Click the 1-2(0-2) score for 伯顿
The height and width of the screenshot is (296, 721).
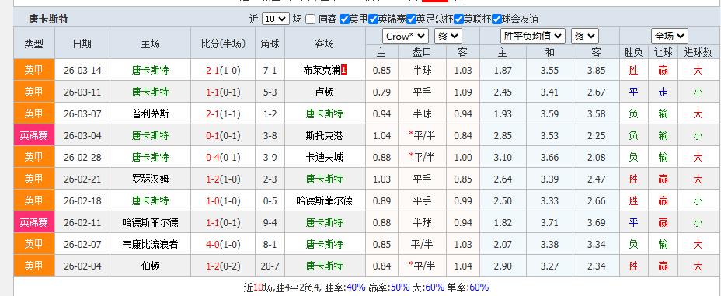[224, 266]
